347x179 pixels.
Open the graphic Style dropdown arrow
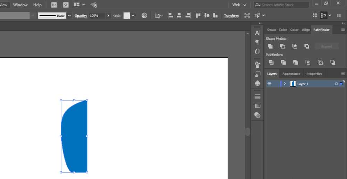(133, 16)
